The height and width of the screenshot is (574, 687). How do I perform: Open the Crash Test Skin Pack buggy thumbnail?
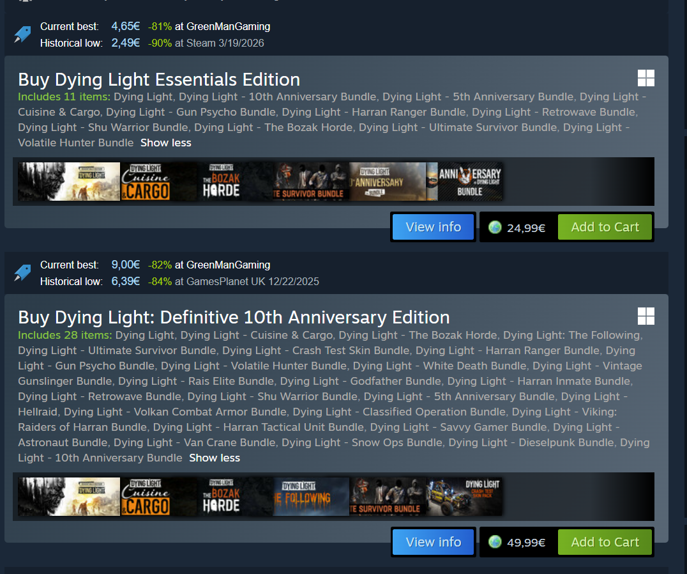464,497
